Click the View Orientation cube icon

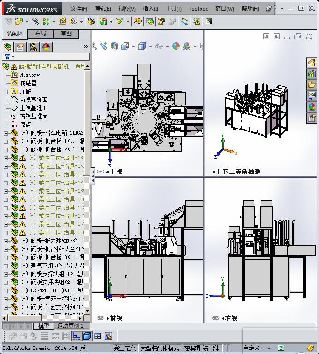click(125, 47)
